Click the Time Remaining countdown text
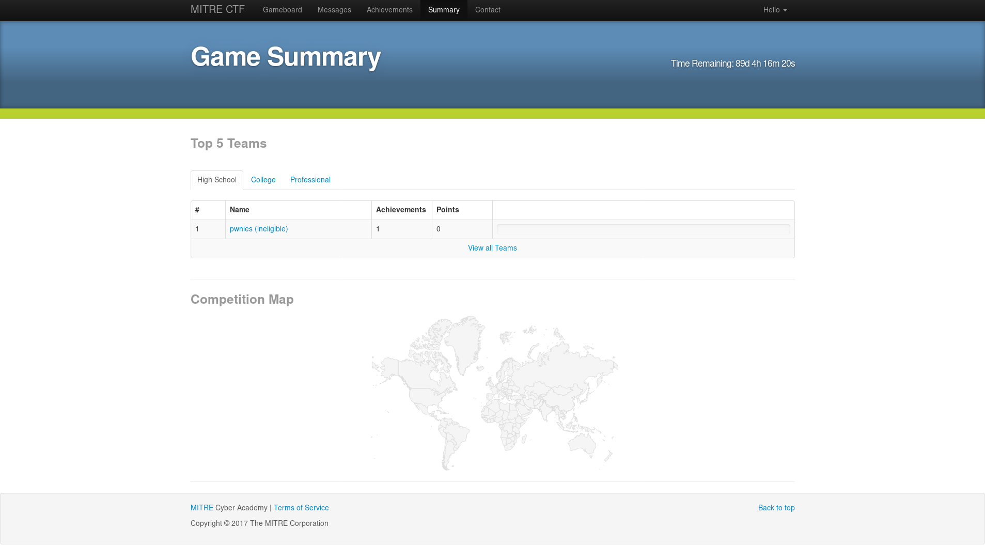The image size is (985, 546). (733, 64)
